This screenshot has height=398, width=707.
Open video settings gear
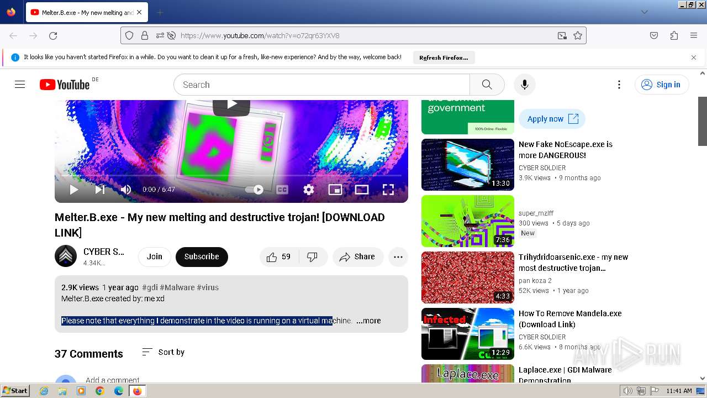coord(309,190)
